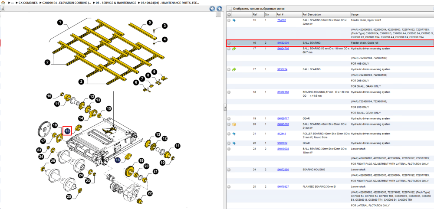The image size is (434, 209).
Task: Open part number link 84072980
Action: point(283,170)
